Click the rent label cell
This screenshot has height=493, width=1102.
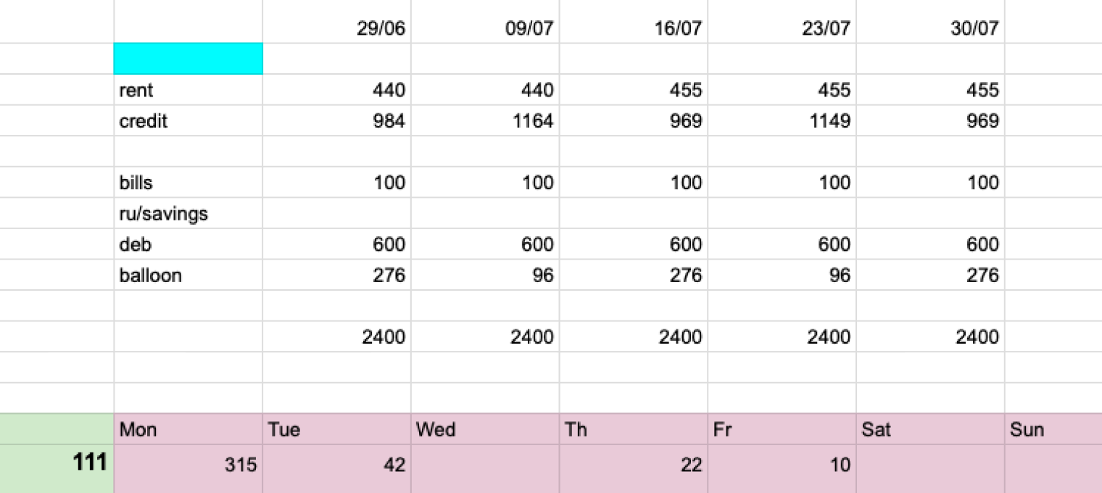point(188,90)
